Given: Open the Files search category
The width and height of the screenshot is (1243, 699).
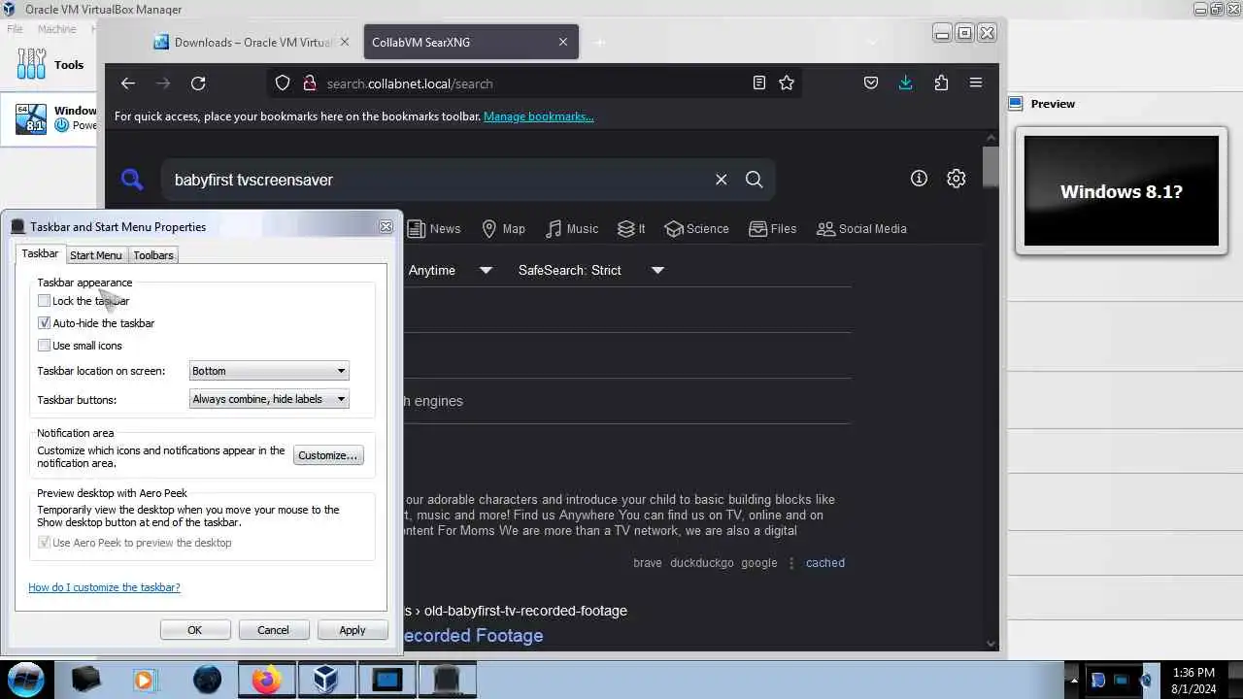Looking at the screenshot, I should pos(773,229).
